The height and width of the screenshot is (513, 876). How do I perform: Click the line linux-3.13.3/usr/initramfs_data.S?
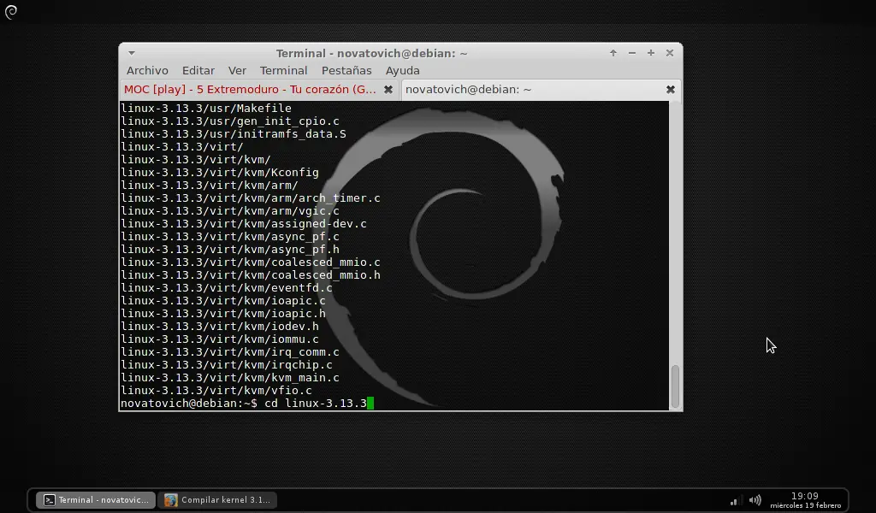click(x=234, y=134)
